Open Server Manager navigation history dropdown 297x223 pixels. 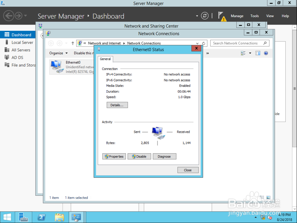pyautogui.click(x=26, y=15)
